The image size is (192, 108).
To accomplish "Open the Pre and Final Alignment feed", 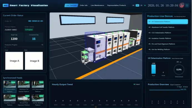I will tap(24, 100).
